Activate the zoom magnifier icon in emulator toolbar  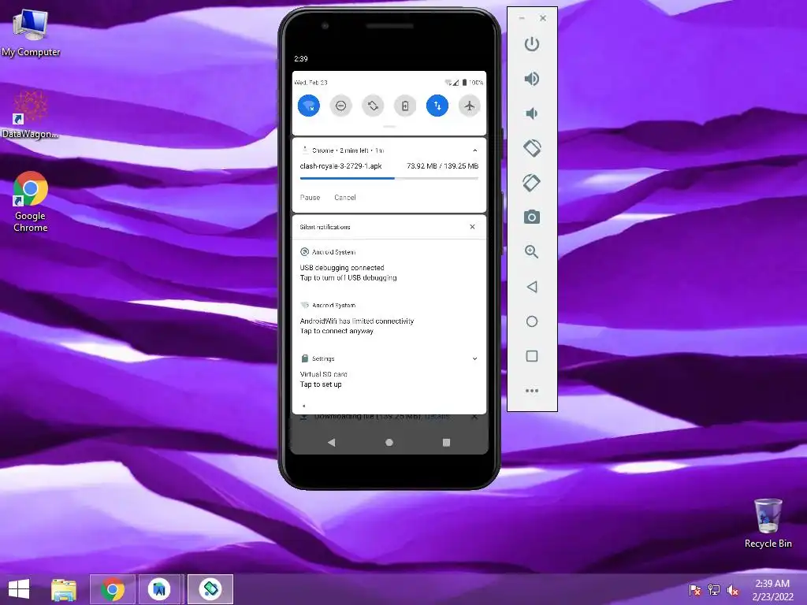pos(532,251)
